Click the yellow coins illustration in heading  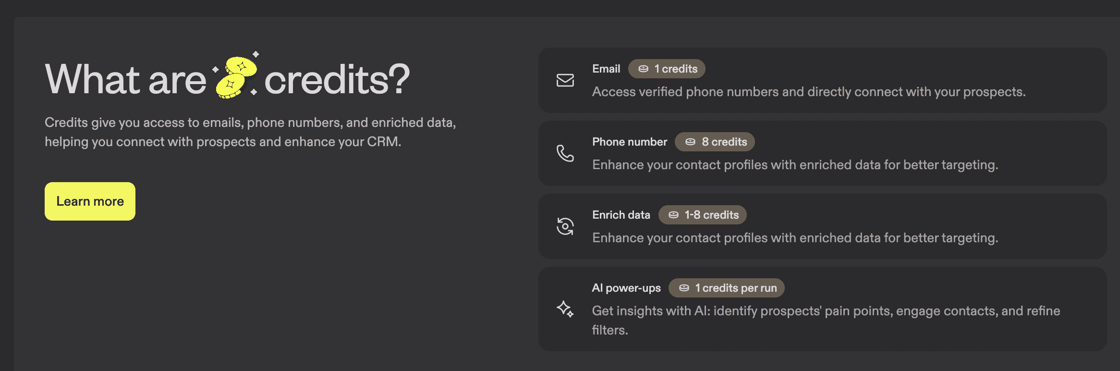(x=236, y=77)
